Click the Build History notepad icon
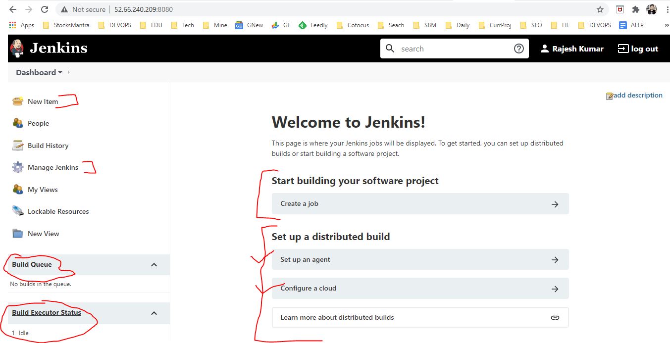The image size is (670, 343). point(18,146)
